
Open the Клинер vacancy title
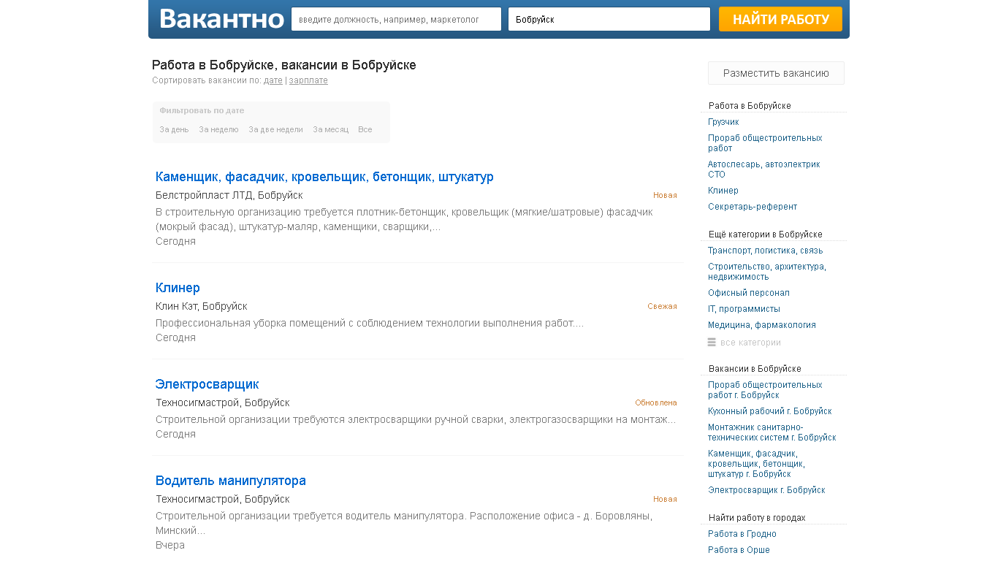tap(178, 288)
